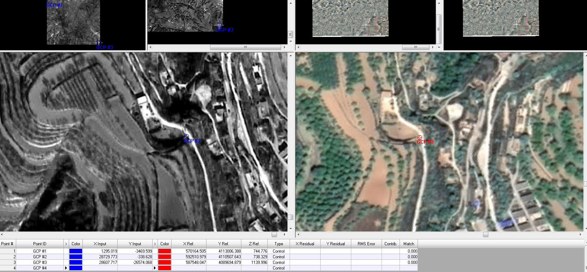Click the GCP #3 crosshair in the second grayscale overview
The height and width of the screenshot is (272, 587).
click(x=219, y=25)
